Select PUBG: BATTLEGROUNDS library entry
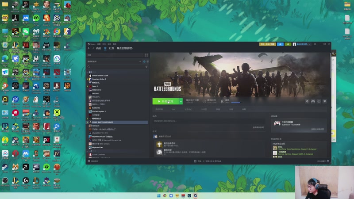The image size is (354, 199). (117, 122)
